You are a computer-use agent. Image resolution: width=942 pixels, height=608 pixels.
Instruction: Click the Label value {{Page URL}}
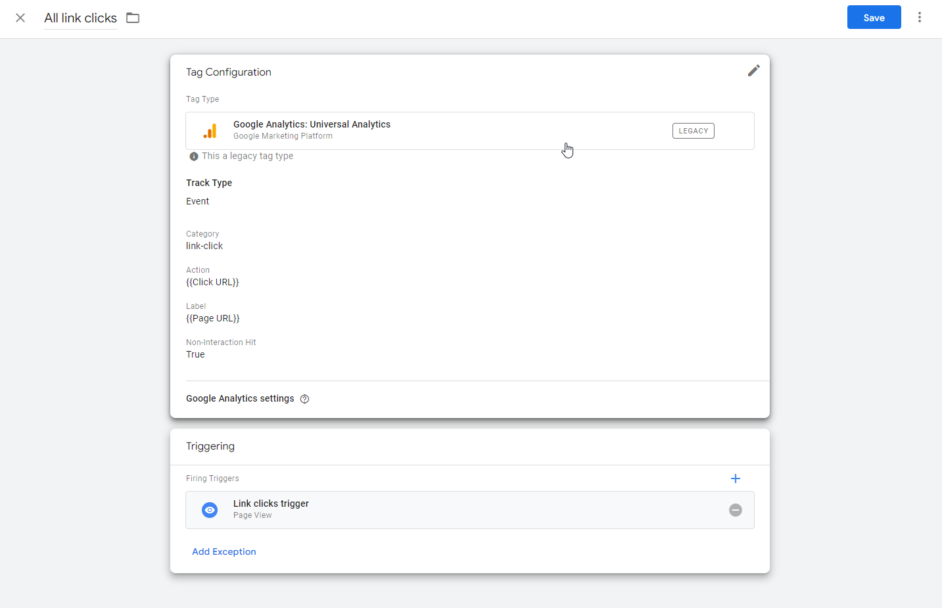[x=212, y=319]
